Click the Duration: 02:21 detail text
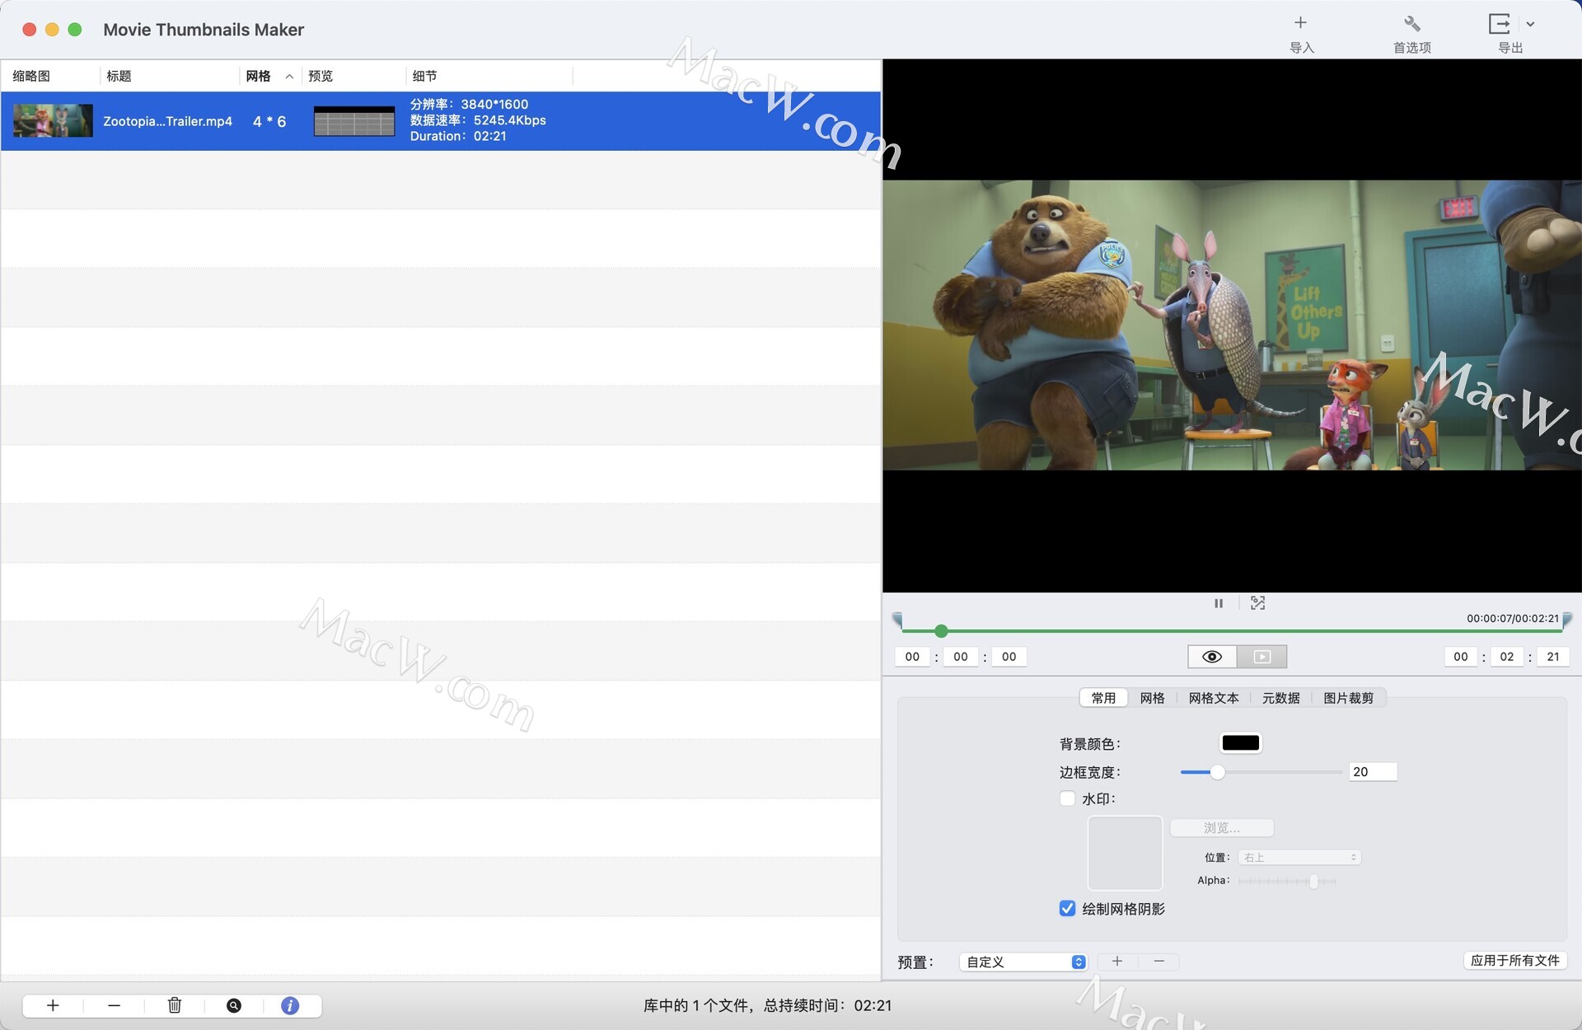The height and width of the screenshot is (1030, 1582). pyautogui.click(x=458, y=136)
